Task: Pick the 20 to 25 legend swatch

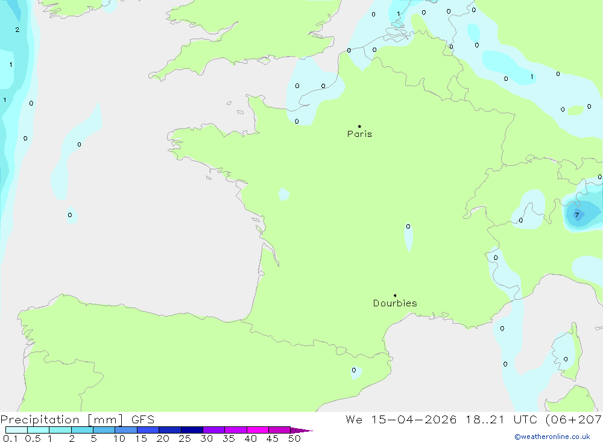Action: [170, 430]
